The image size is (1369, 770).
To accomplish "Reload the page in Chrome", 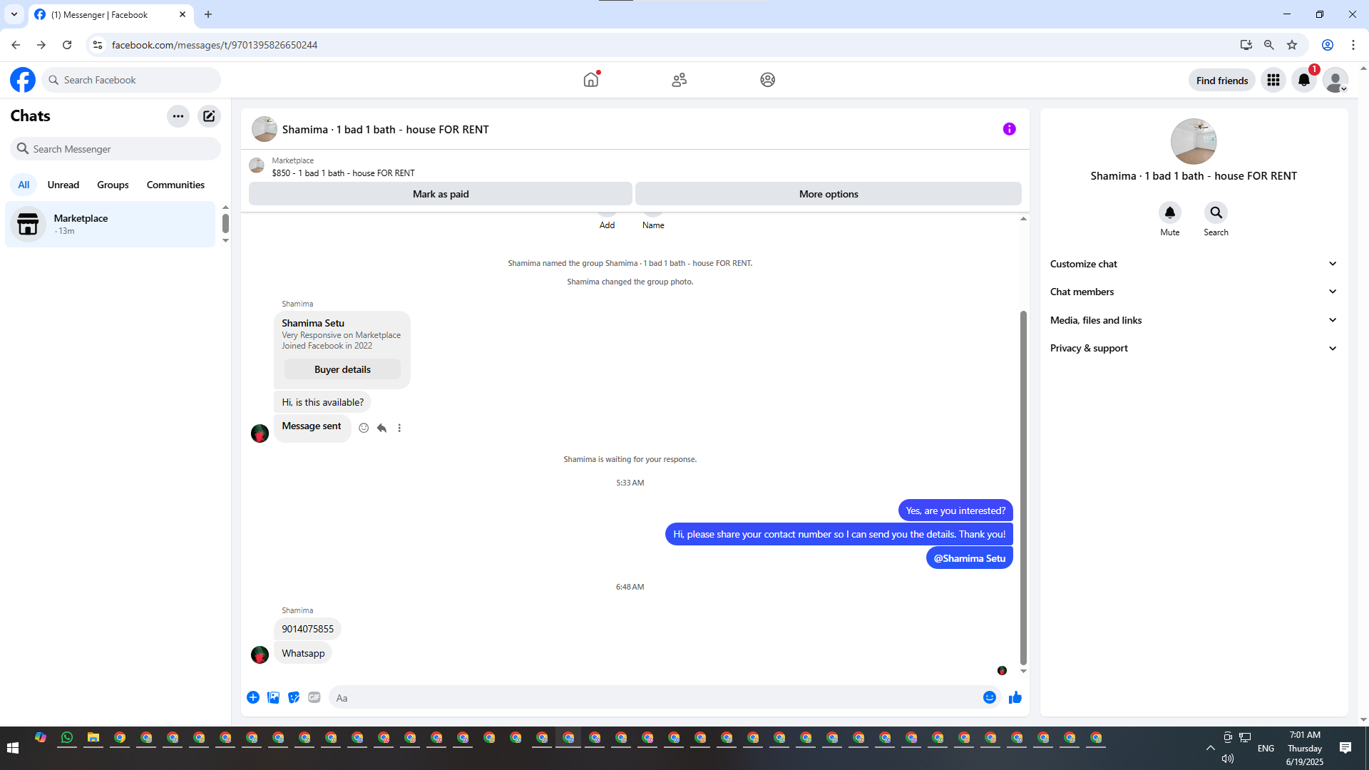I will (67, 45).
